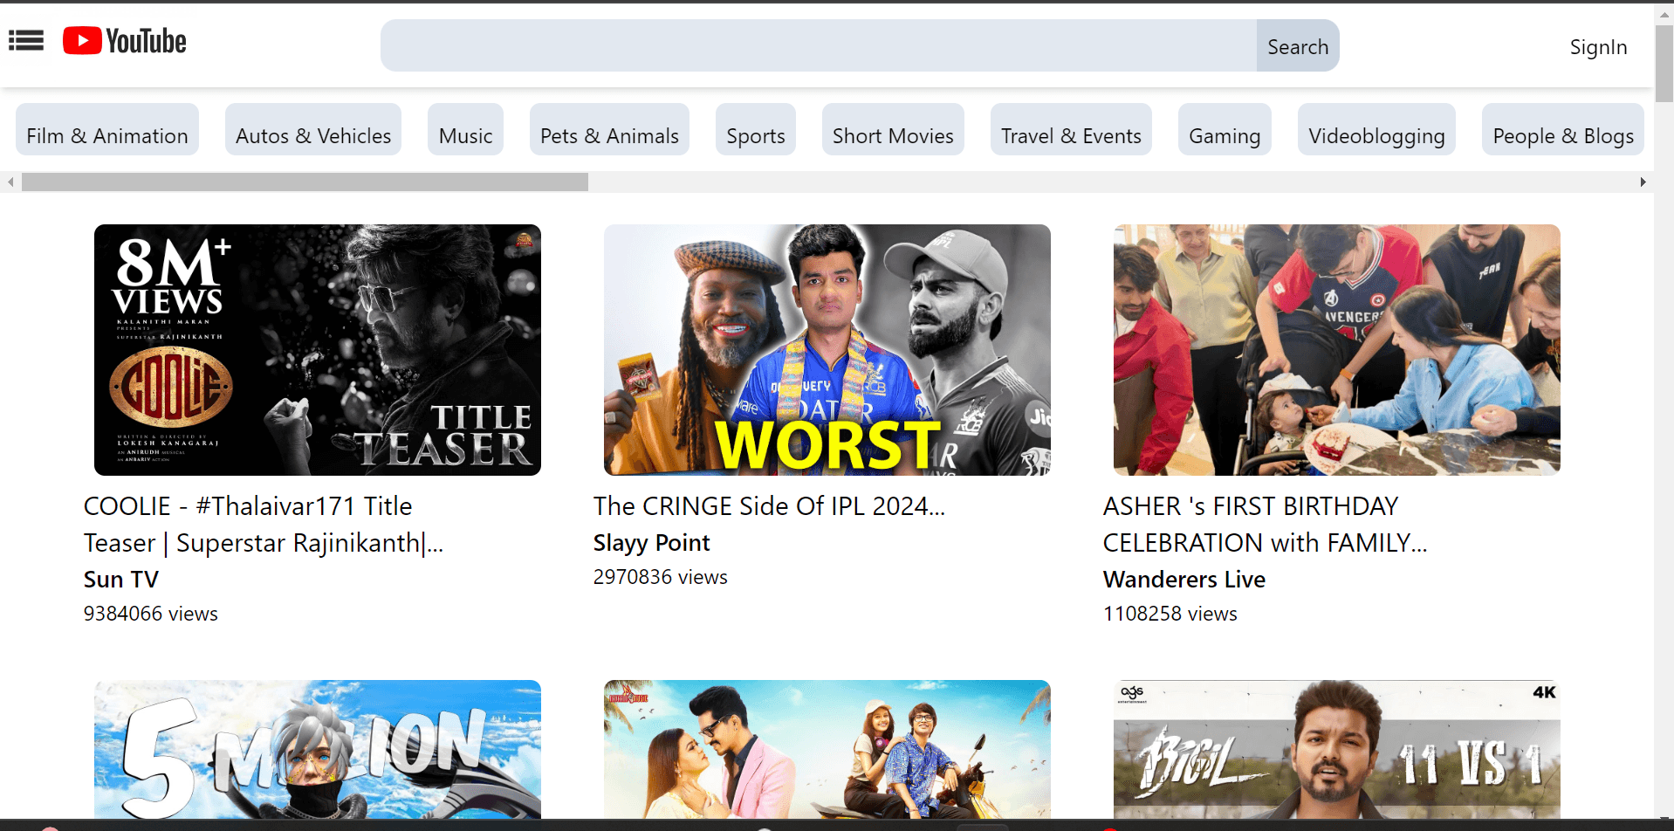1674x831 pixels.
Task: Click the page vertical scrollbar thumb
Action: point(1664,64)
